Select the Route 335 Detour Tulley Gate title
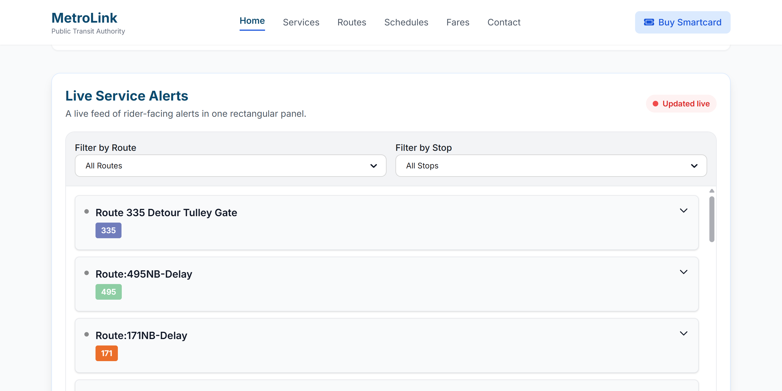Screen dimensions: 782x391 (166, 213)
